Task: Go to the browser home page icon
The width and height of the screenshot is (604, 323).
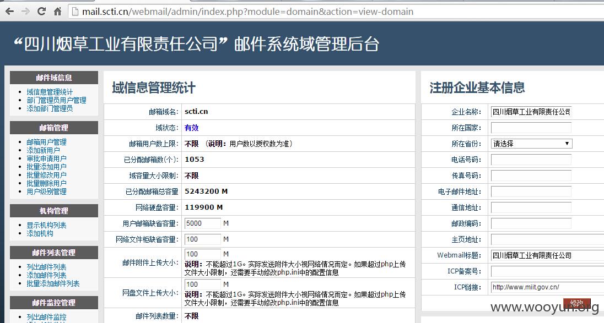Action: pos(57,12)
